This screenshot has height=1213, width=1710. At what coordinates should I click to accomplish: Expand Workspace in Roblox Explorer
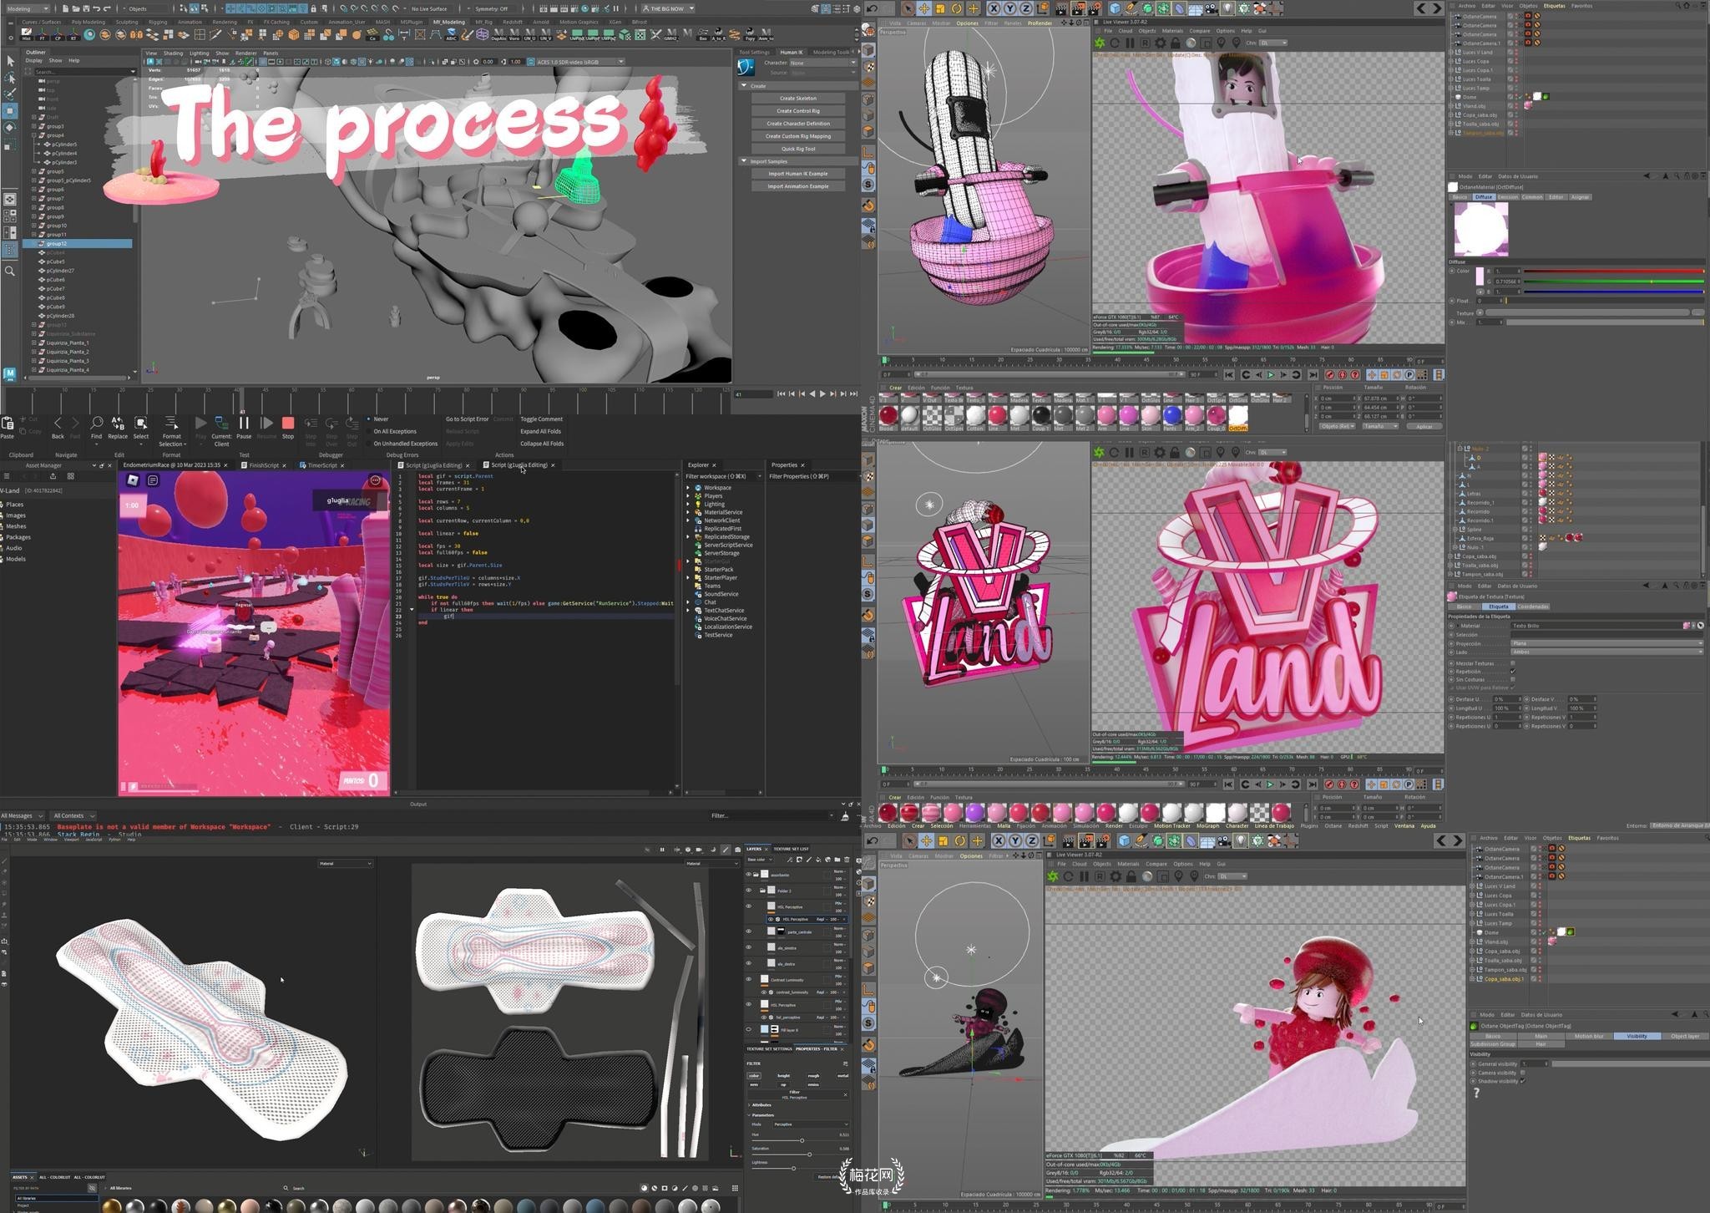[689, 487]
